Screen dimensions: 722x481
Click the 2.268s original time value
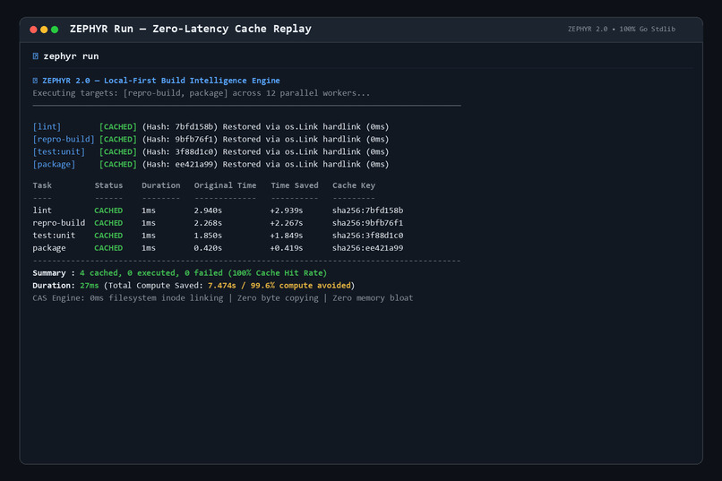(208, 222)
